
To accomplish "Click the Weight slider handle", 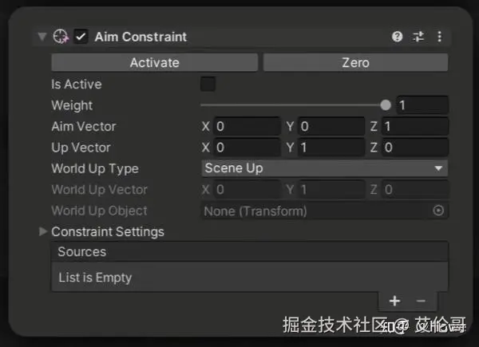I will [386, 105].
